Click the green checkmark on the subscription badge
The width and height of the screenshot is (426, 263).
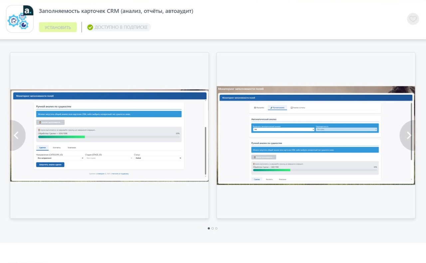click(90, 27)
